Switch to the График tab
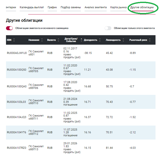The image size is (161, 161). tap(52, 7)
